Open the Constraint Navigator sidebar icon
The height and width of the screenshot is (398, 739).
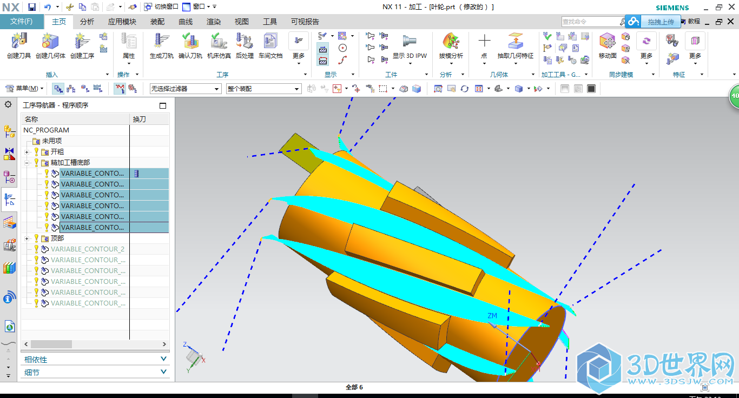[x=9, y=154]
